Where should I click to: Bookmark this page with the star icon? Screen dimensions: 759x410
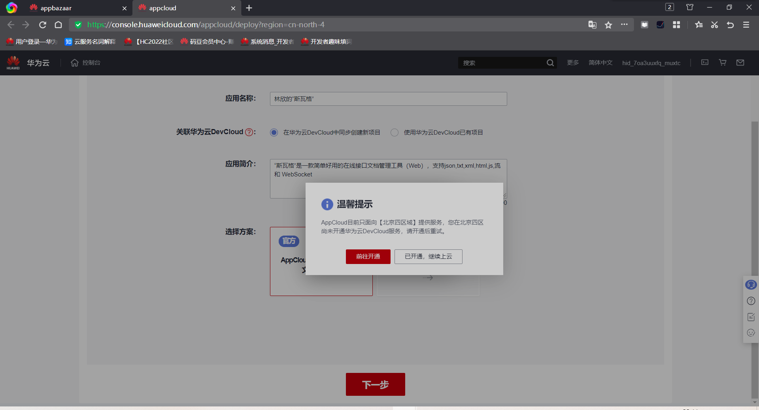click(608, 25)
